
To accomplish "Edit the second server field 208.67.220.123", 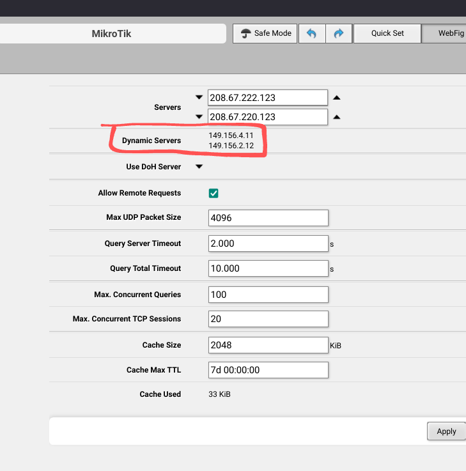I will [268, 117].
